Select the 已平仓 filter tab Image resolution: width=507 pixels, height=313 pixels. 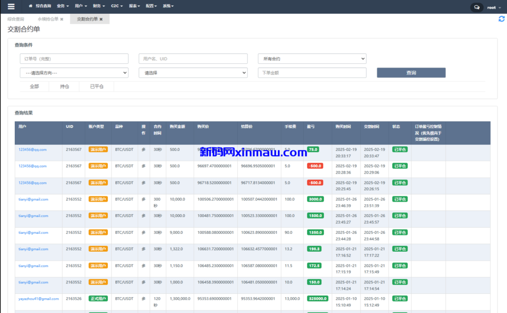point(97,87)
